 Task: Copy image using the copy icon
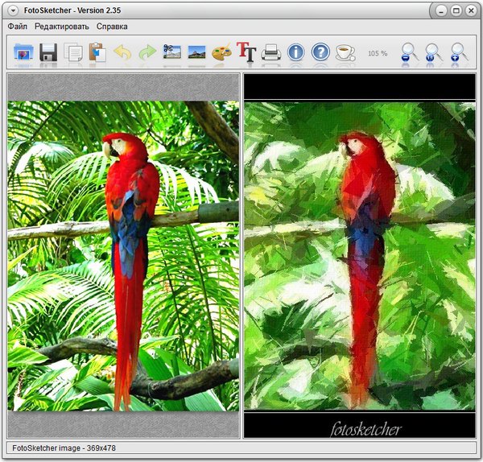pos(73,53)
